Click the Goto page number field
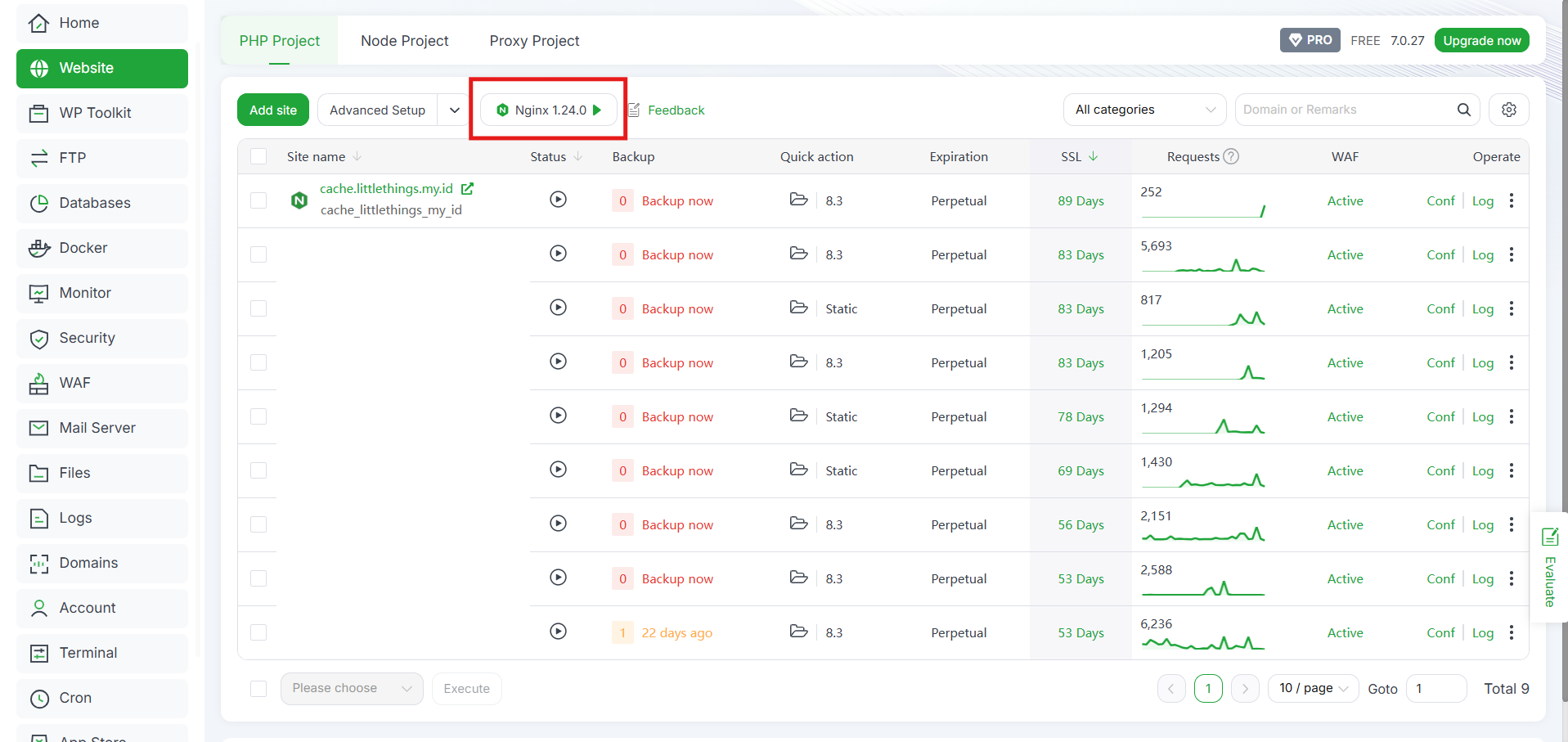This screenshot has width=1568, height=742. 1435,689
